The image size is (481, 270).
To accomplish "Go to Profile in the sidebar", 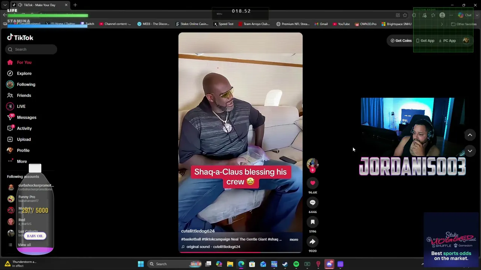I will (18, 150).
